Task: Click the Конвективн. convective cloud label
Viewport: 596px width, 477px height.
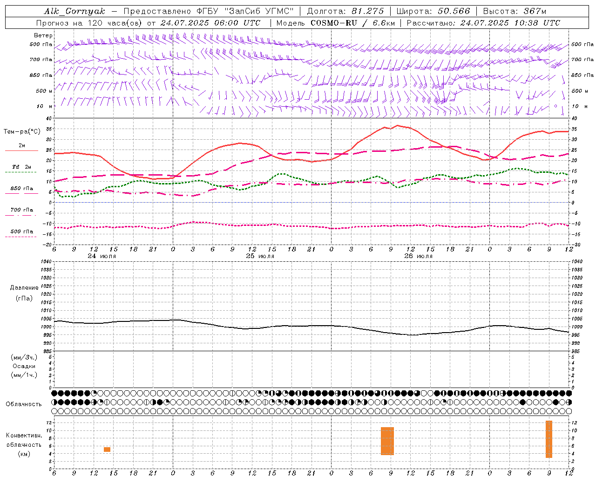Action: pos(24,436)
